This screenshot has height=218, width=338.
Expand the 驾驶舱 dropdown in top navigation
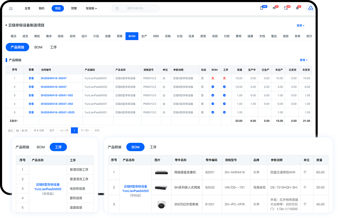[91, 8]
